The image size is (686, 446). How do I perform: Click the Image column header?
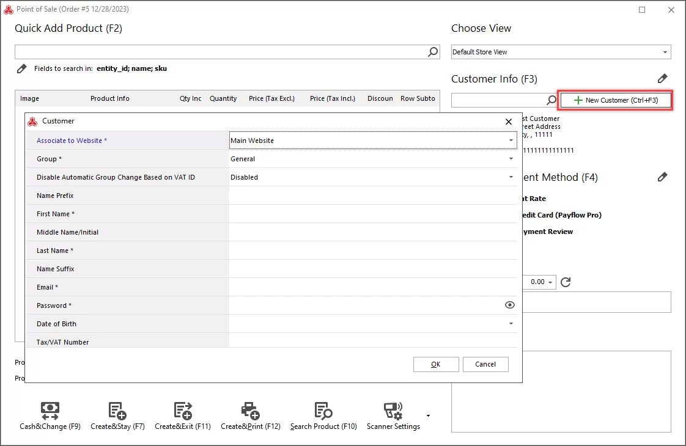[29, 98]
